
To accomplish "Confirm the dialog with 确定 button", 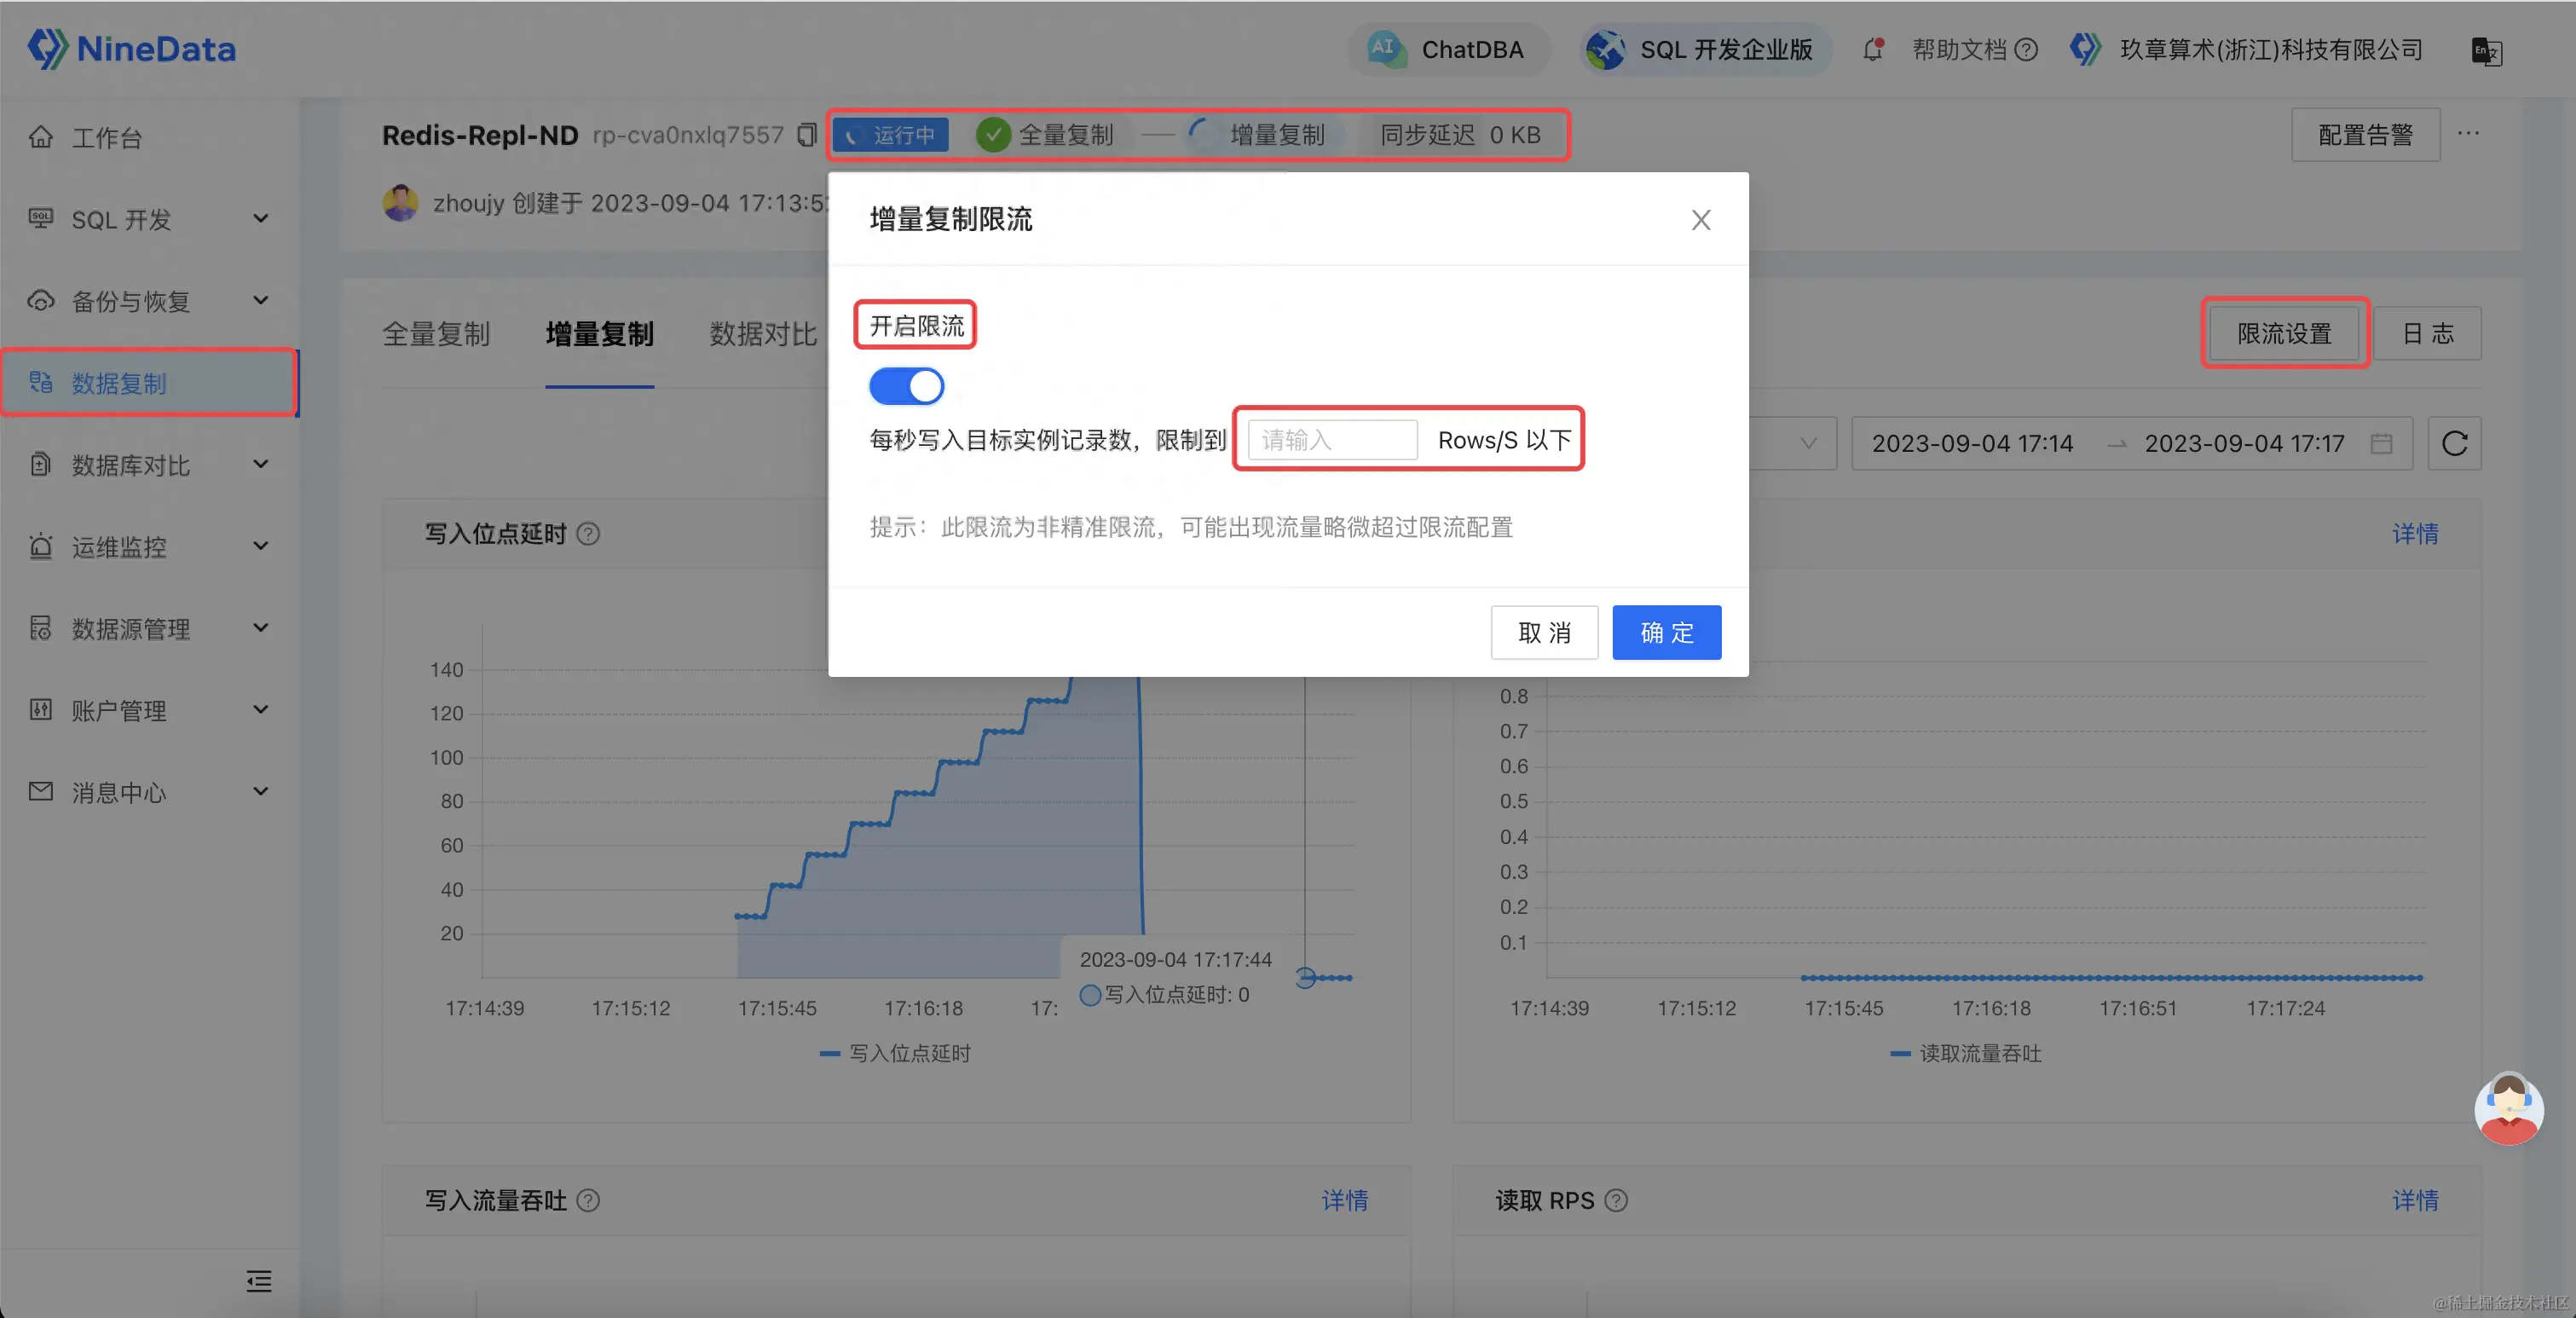I will point(1666,632).
